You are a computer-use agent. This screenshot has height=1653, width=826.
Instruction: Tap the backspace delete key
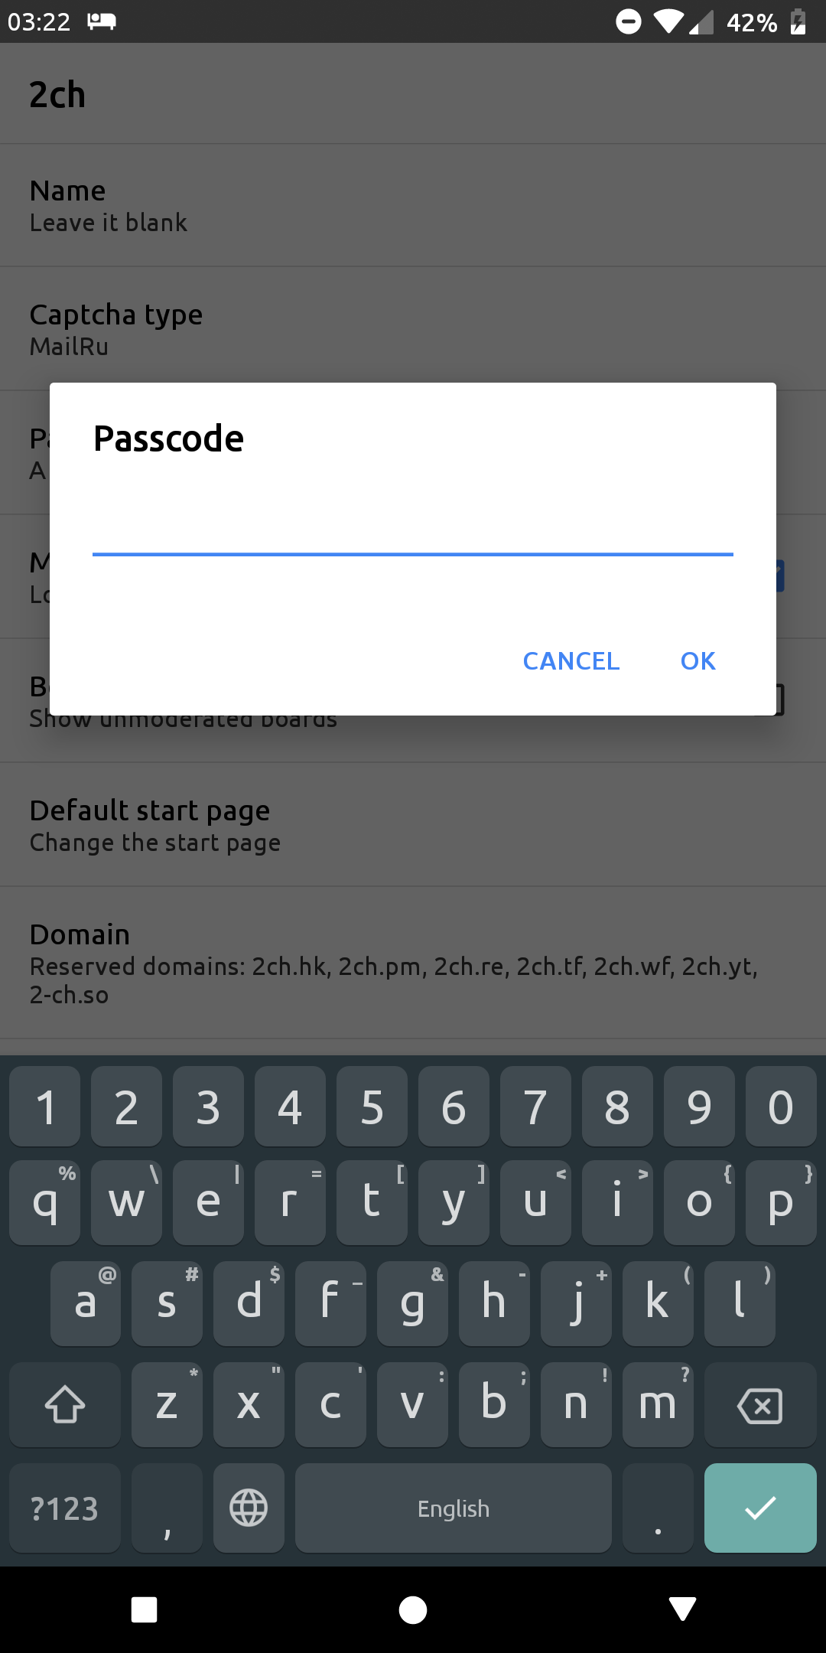[760, 1404]
